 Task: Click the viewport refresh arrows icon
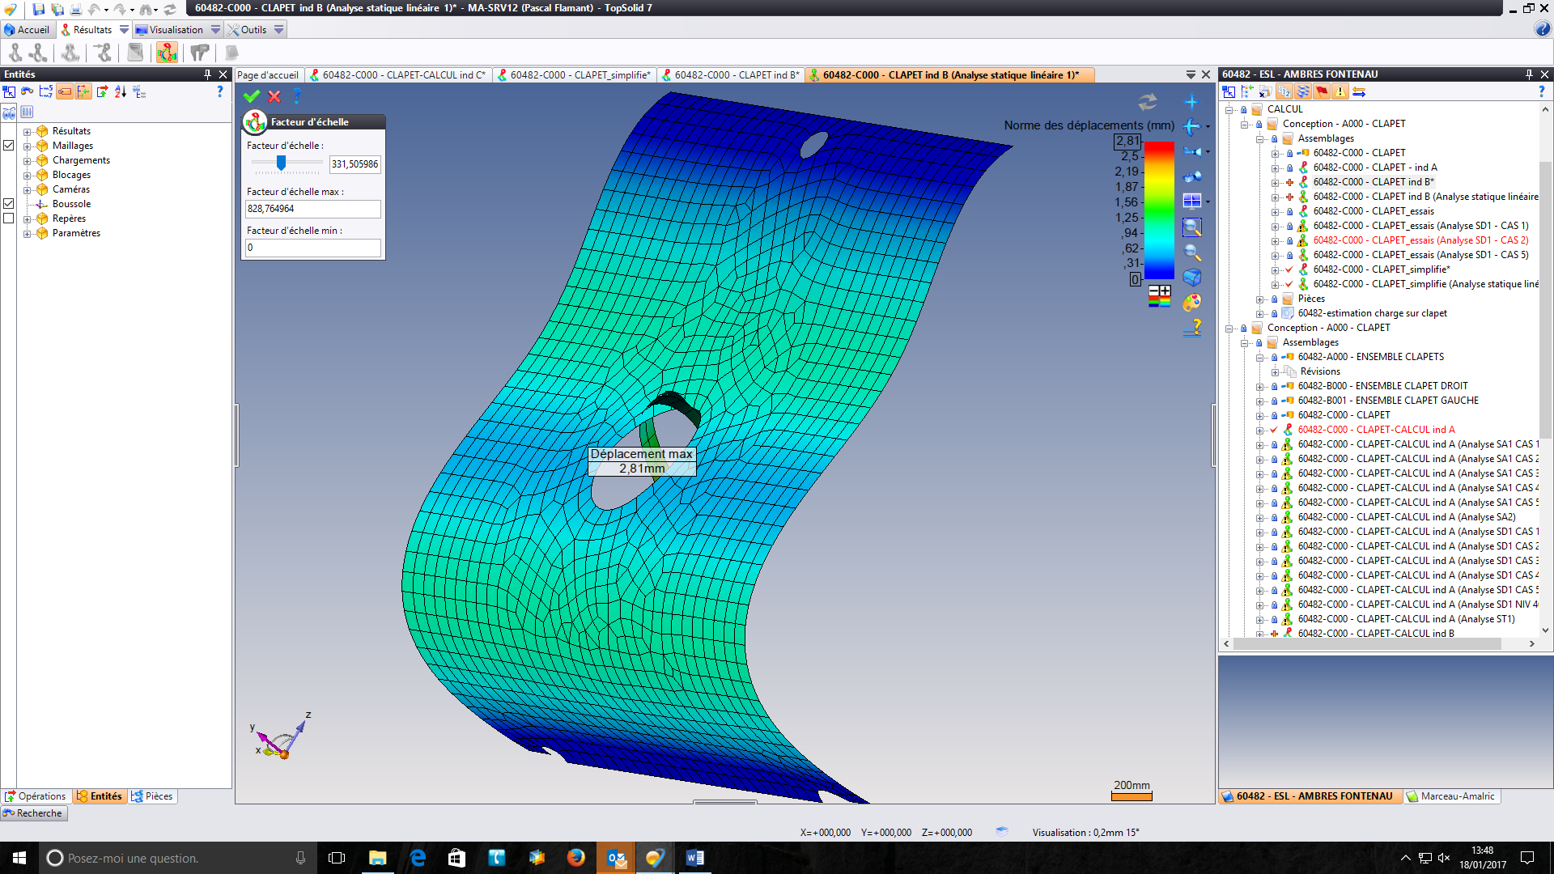[1148, 102]
